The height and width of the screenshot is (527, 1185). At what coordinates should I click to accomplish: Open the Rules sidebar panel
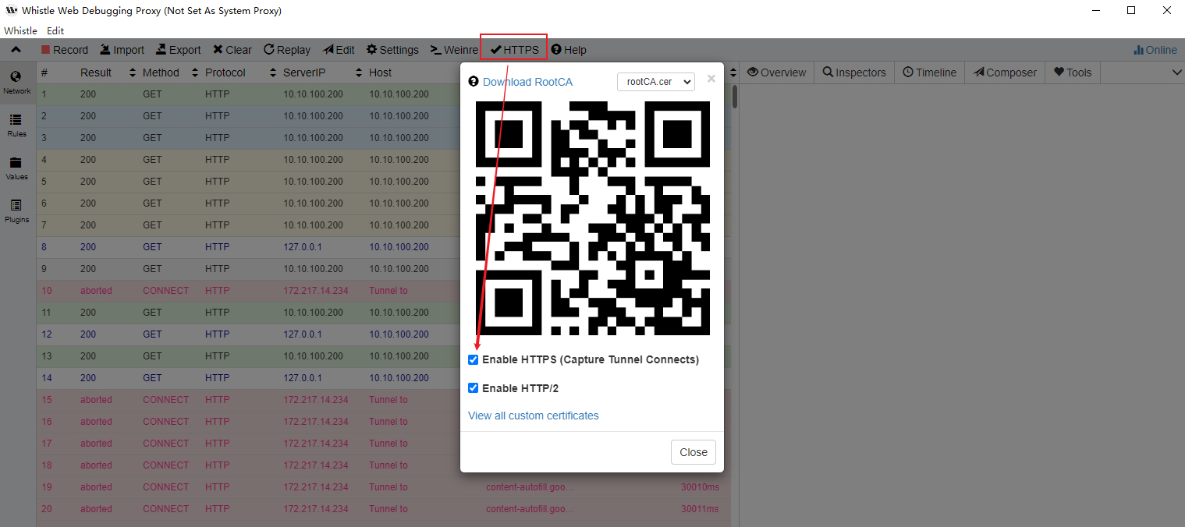16,125
